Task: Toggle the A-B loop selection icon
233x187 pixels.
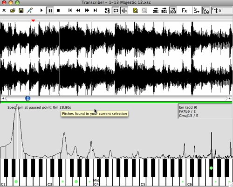Action: point(107,11)
